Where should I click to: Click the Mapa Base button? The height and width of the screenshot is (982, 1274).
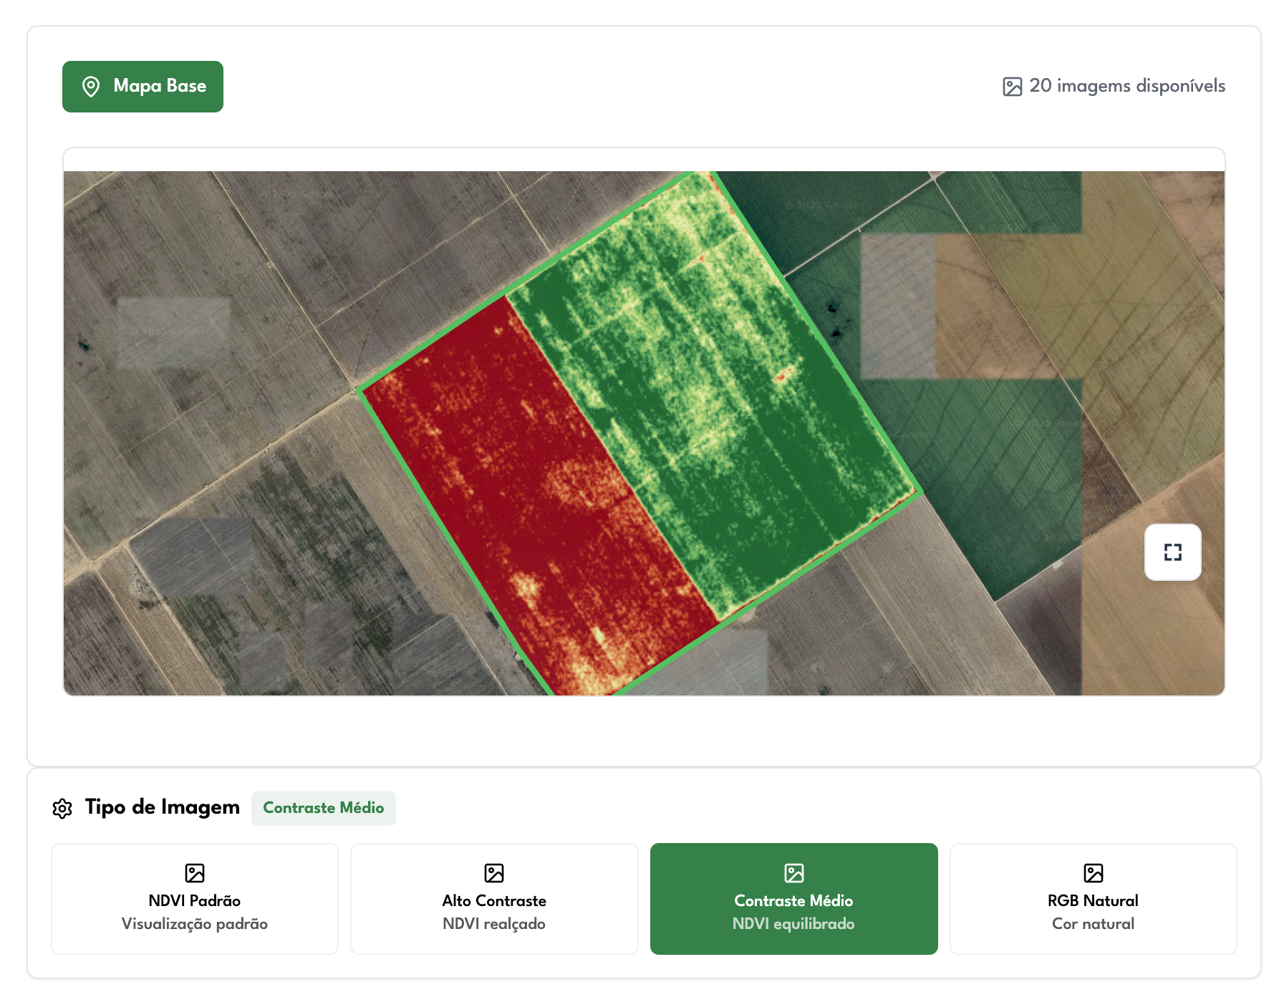coord(143,87)
